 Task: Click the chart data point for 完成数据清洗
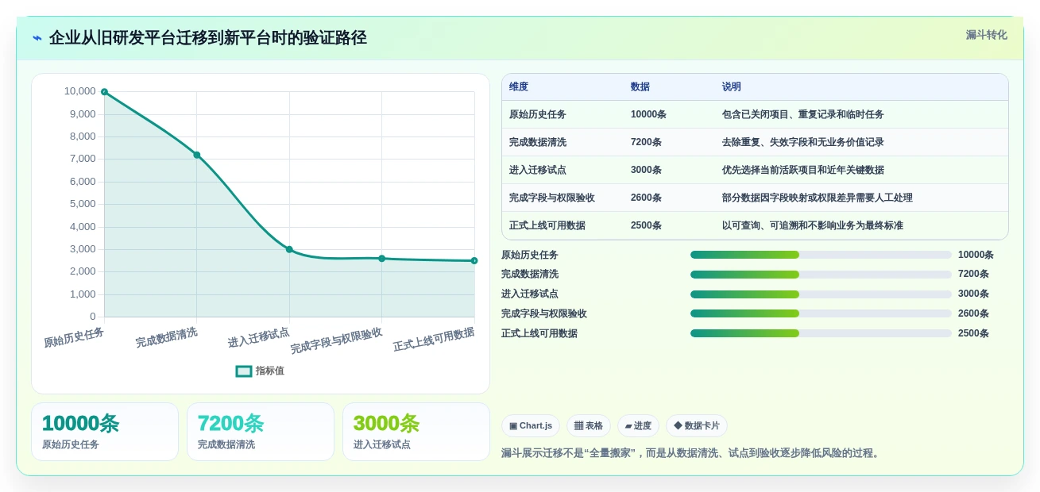pyautogui.click(x=197, y=155)
